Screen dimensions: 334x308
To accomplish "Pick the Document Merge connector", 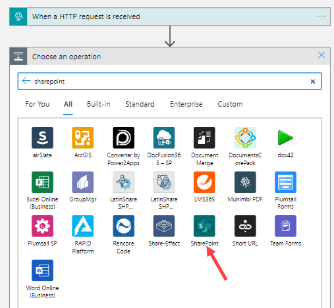I will 204,138.
